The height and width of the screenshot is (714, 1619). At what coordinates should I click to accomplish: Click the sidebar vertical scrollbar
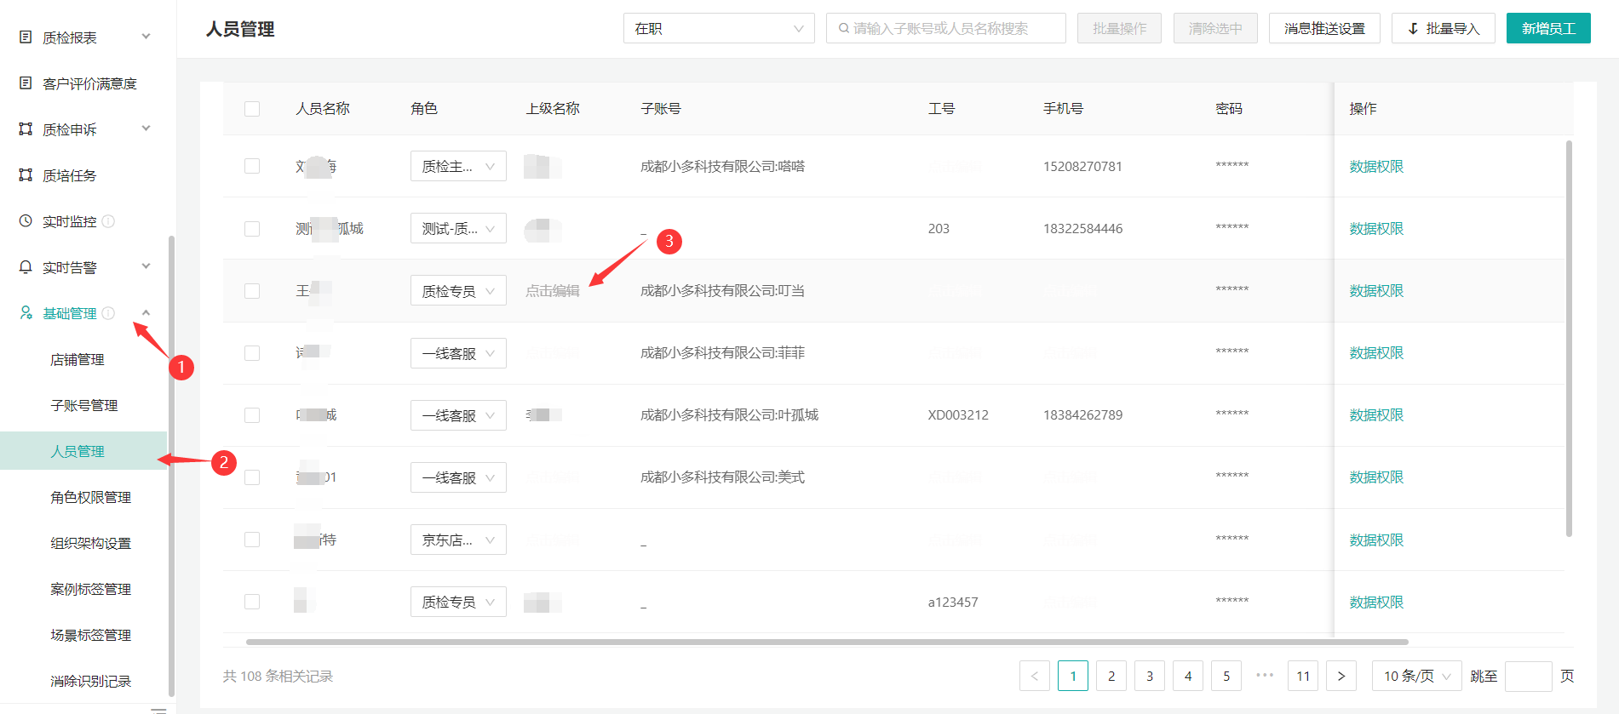pos(171,466)
